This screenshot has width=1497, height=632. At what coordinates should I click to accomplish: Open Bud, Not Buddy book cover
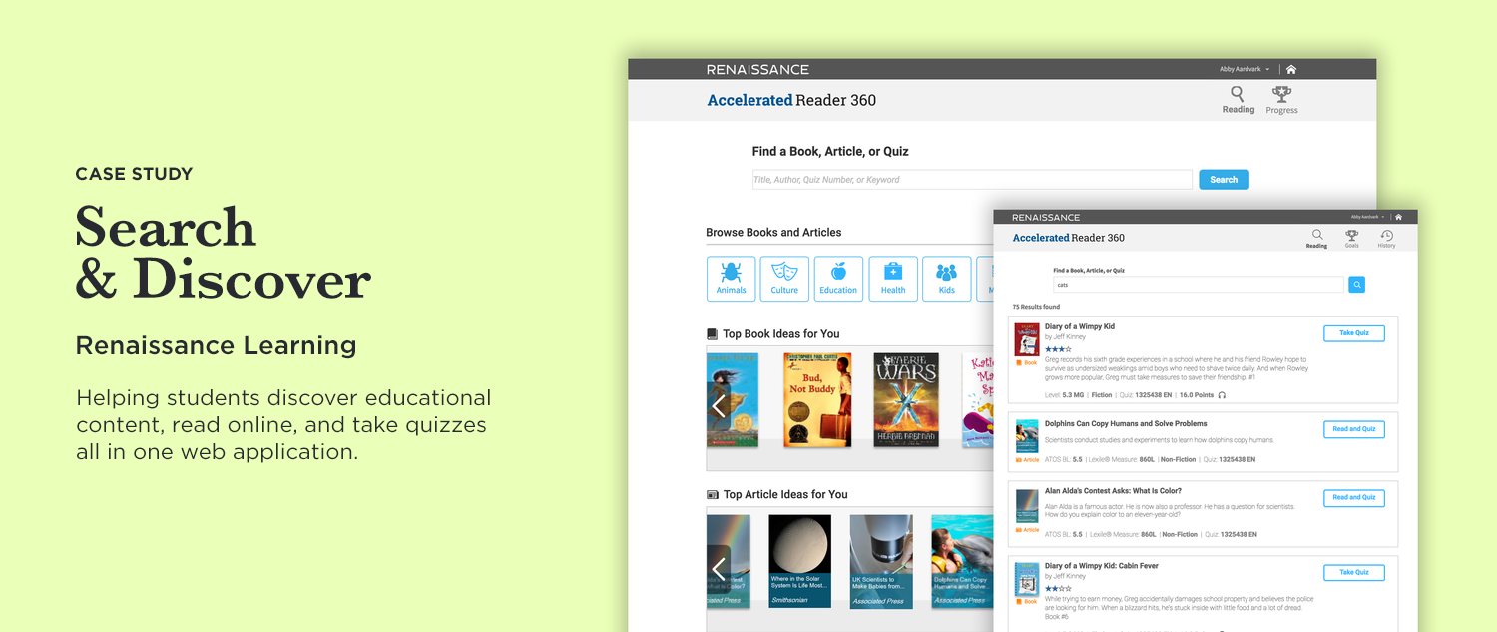817,399
